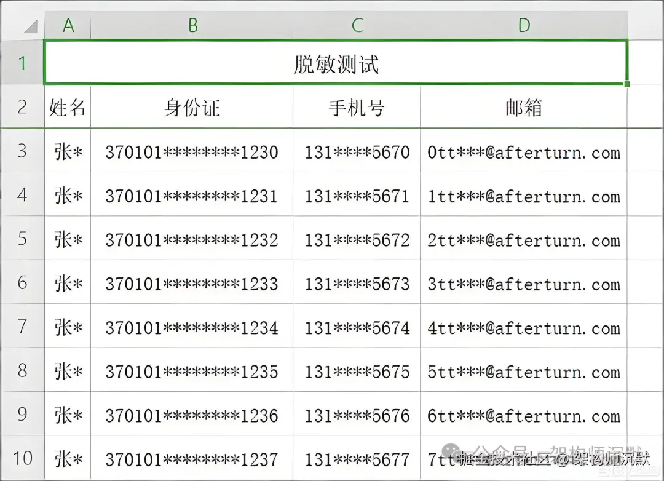
Task: Click phone cell 131****5677
Action: click(357, 458)
